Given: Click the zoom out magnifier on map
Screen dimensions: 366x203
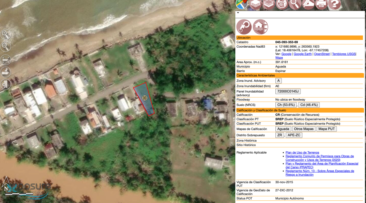Looking at the screenshot, I should [x=6, y=46].
